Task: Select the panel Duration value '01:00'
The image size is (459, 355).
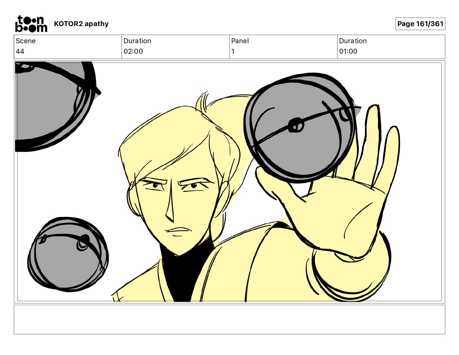Action: click(348, 51)
